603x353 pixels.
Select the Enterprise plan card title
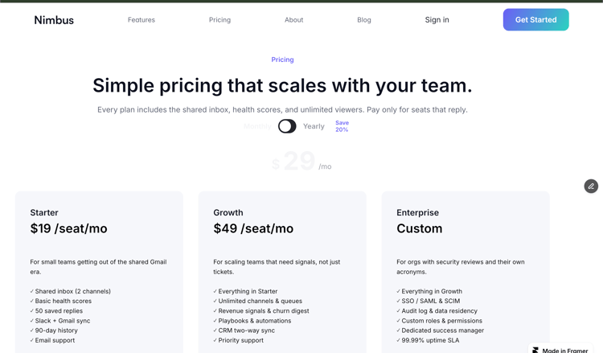pyautogui.click(x=417, y=212)
